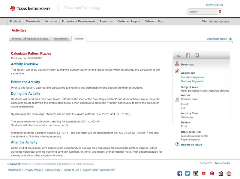
Task: Open the Downloads navigation menu
Action: pos(33,21)
